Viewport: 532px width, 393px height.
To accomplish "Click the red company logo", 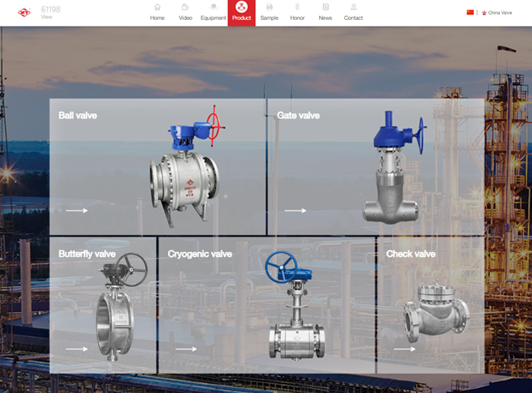I will tap(24, 12).
